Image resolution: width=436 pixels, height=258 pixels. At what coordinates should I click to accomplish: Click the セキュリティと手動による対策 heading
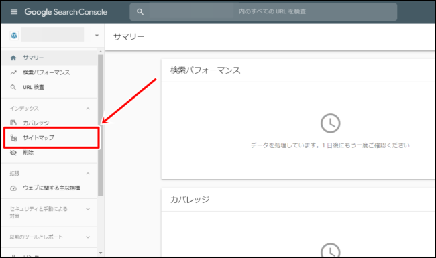38,212
